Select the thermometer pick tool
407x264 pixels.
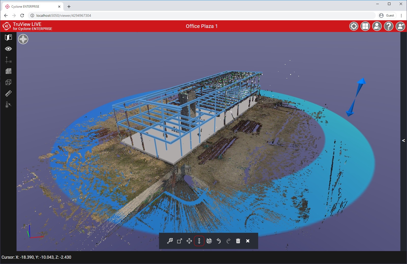click(x=8, y=105)
